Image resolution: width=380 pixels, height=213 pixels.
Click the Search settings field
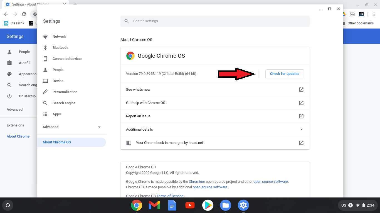[215, 21]
